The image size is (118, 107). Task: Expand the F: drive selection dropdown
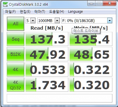[x=110, y=21]
